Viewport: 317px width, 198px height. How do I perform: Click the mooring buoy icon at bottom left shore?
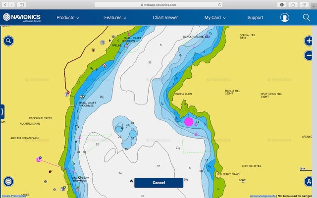tap(77, 190)
